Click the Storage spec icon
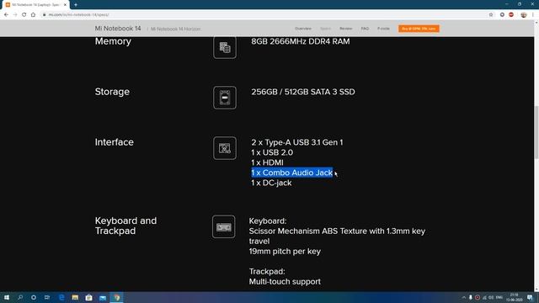539x303 pixels. coord(225,98)
